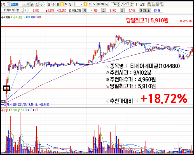Click the i stock info icon
Screen dimensions: 194x155
26,10
